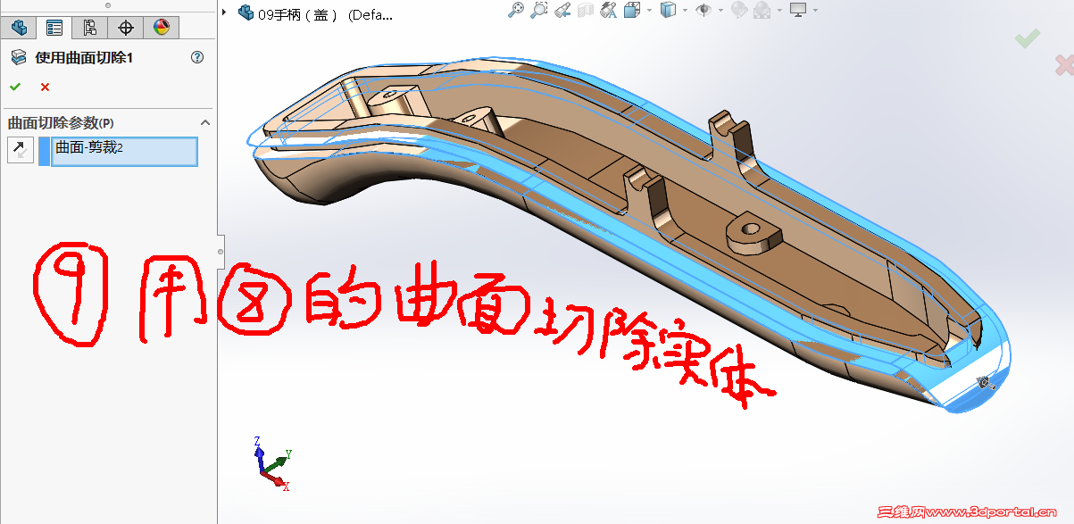
Task: Confirm the cut with the green checkmark
Action: (x=14, y=87)
